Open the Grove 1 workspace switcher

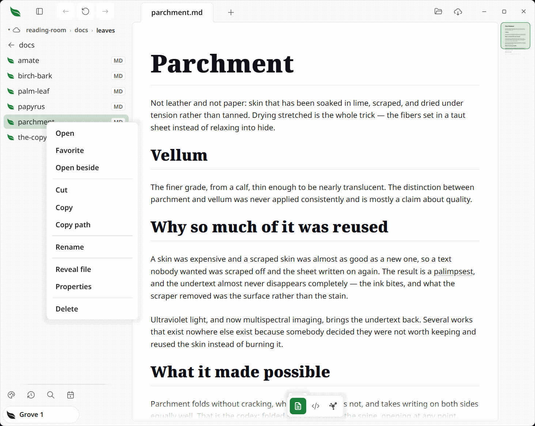(41, 415)
